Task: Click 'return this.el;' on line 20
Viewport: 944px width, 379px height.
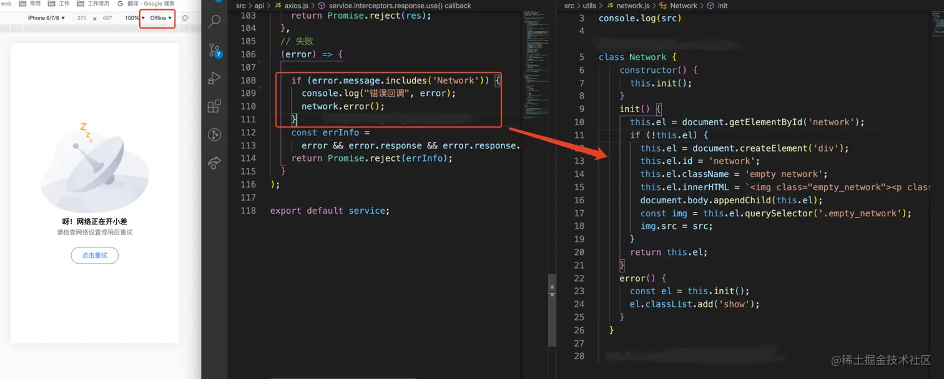Action: pyautogui.click(x=669, y=252)
